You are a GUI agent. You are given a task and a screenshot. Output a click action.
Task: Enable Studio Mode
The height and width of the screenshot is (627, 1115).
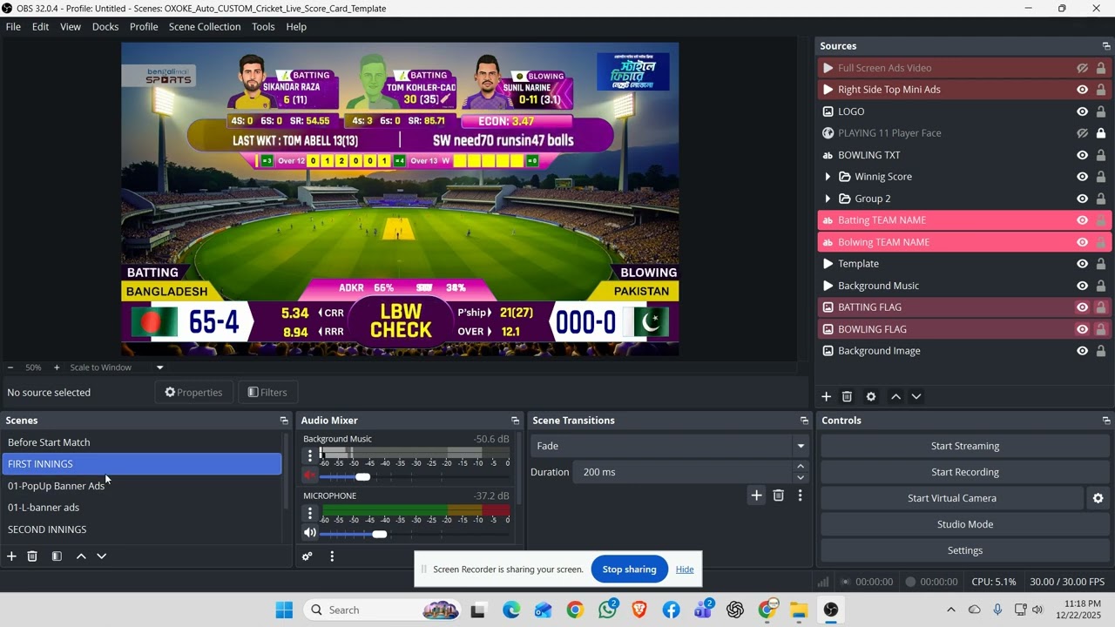964,524
